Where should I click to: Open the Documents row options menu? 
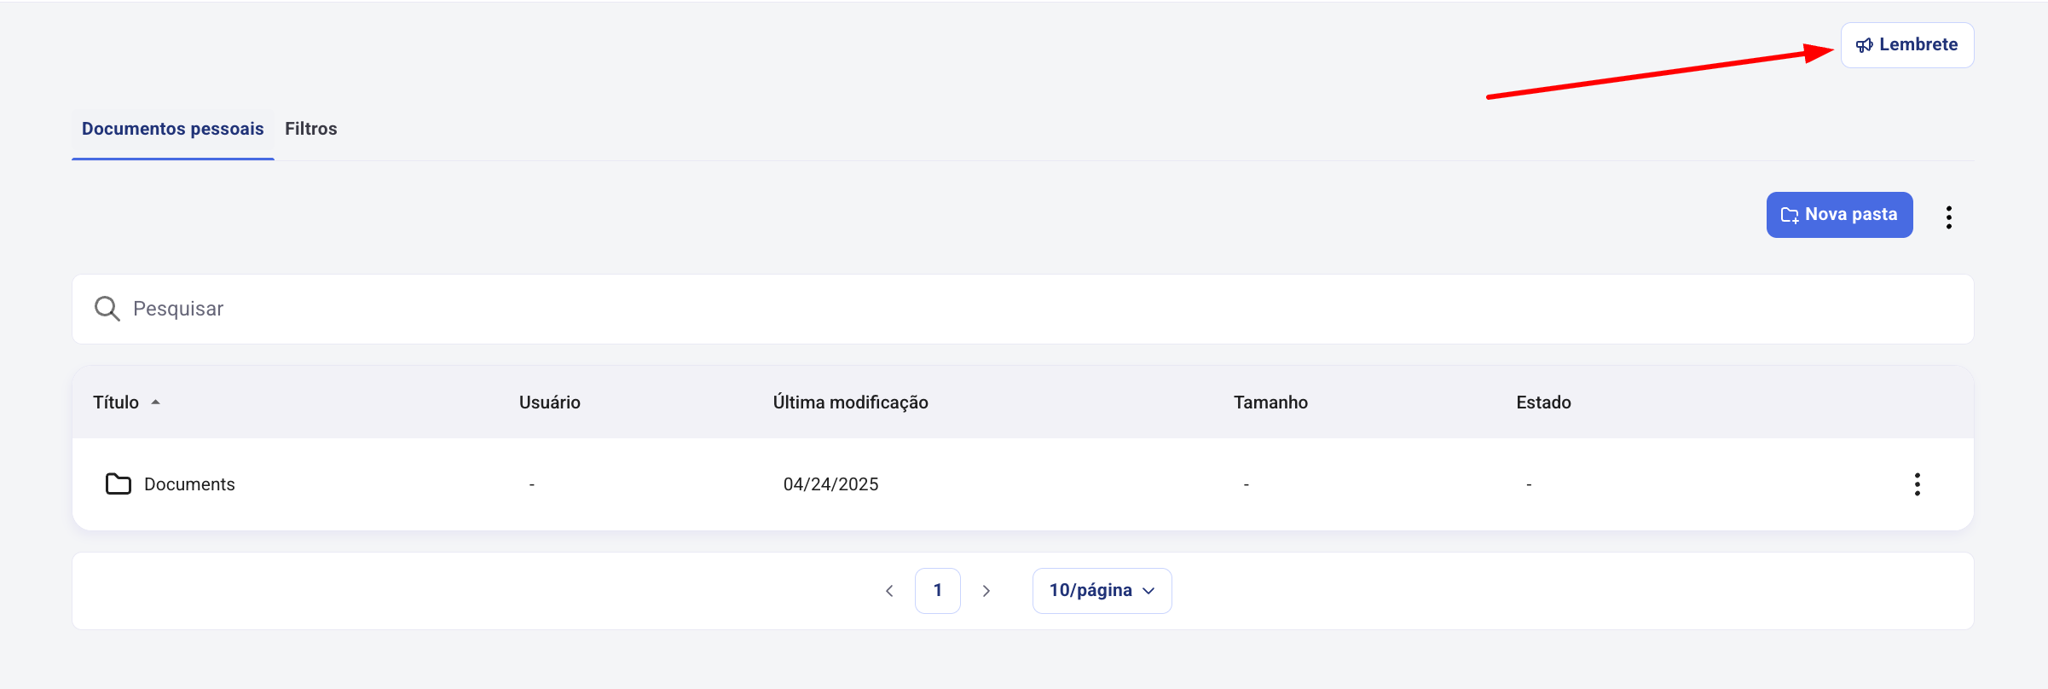pos(1917,484)
